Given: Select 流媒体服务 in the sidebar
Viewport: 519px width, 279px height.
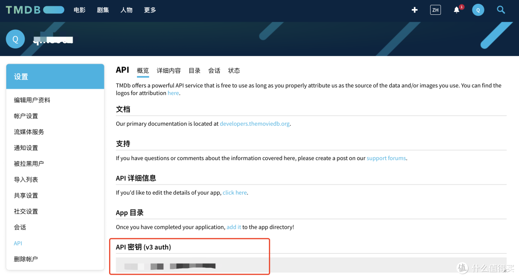Looking at the screenshot, I should pyautogui.click(x=29, y=131).
